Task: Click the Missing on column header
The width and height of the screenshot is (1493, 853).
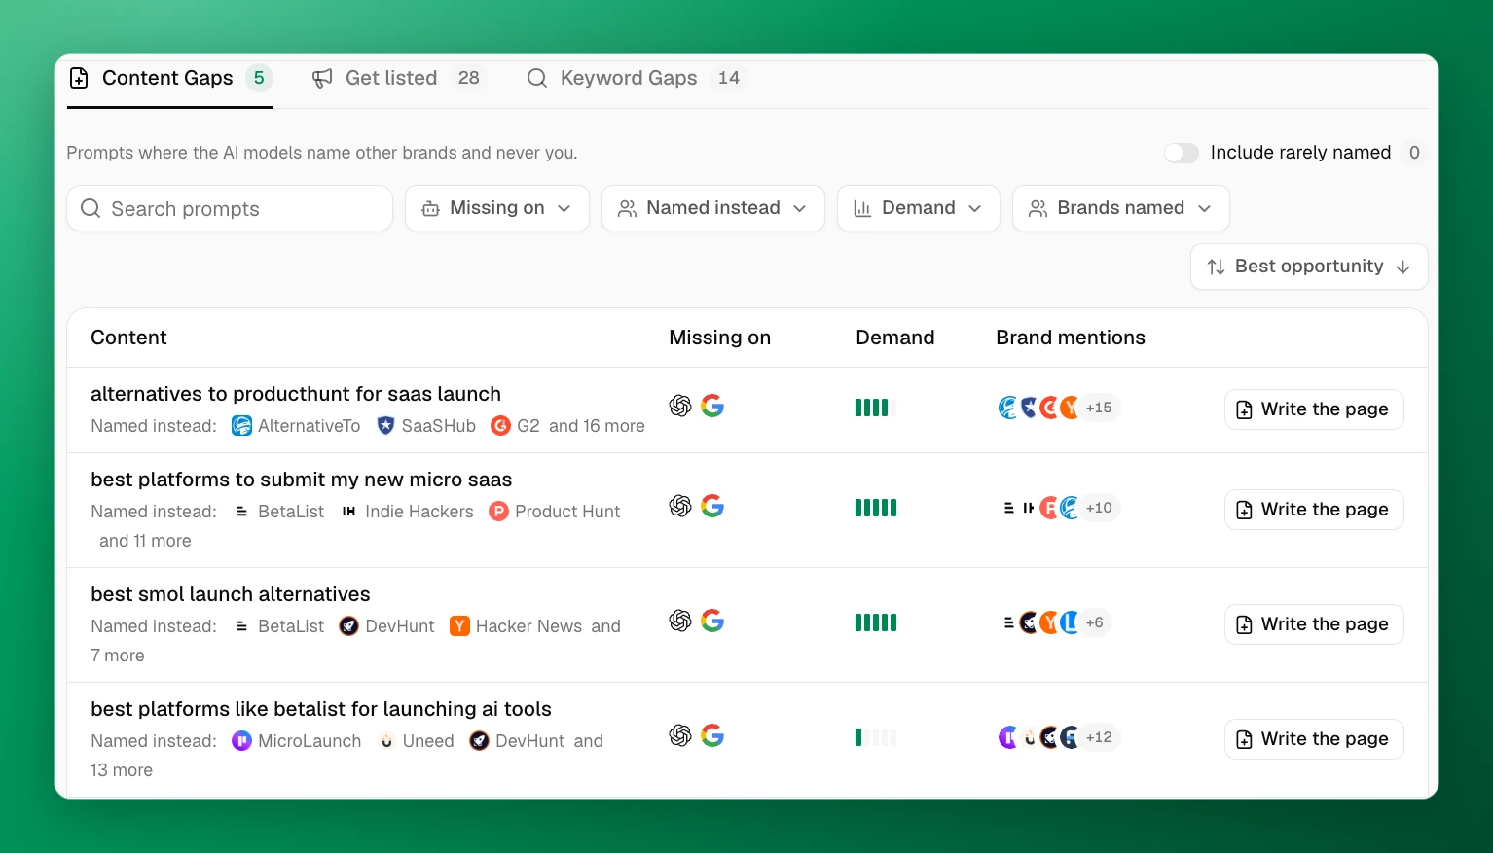Action: (x=719, y=338)
